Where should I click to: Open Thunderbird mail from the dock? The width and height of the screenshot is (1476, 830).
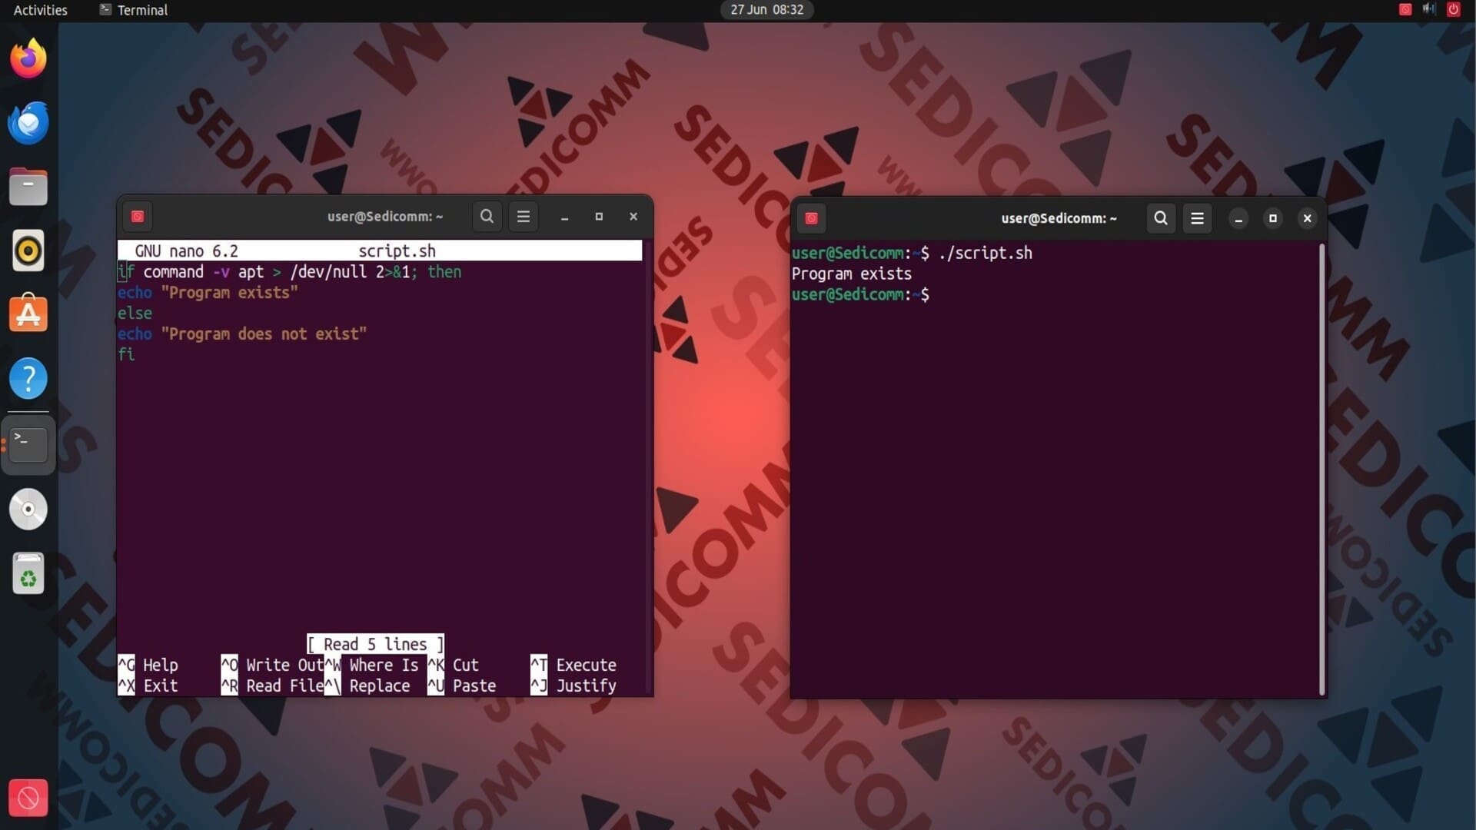point(28,123)
